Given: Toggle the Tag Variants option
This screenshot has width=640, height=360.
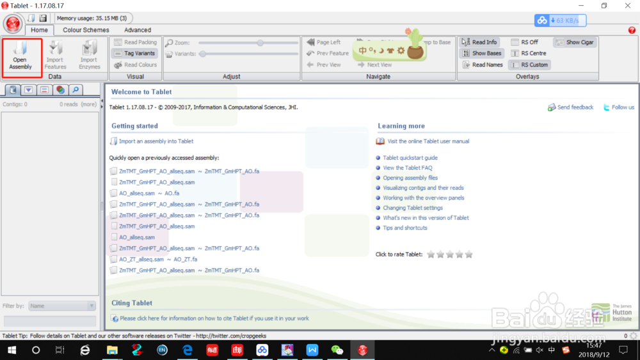Looking at the screenshot, I should [x=134, y=54].
